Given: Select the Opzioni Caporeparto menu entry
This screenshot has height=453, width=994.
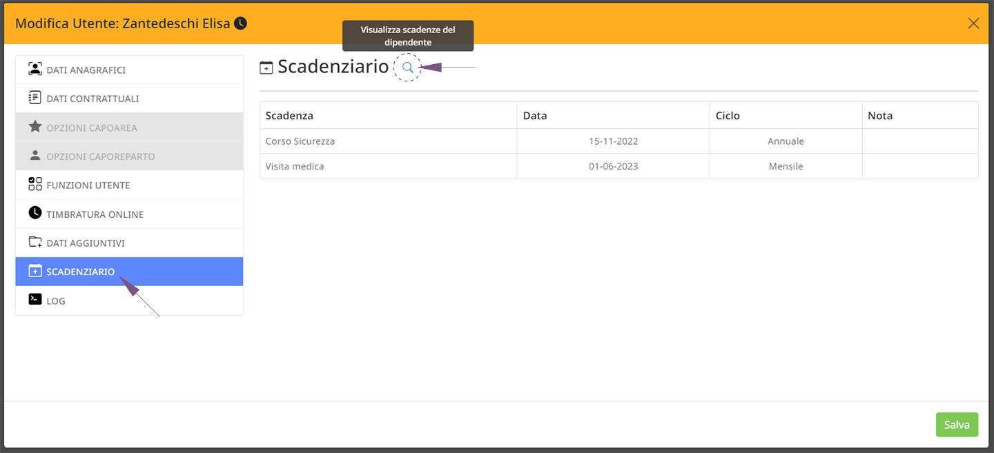Looking at the screenshot, I should [130, 157].
